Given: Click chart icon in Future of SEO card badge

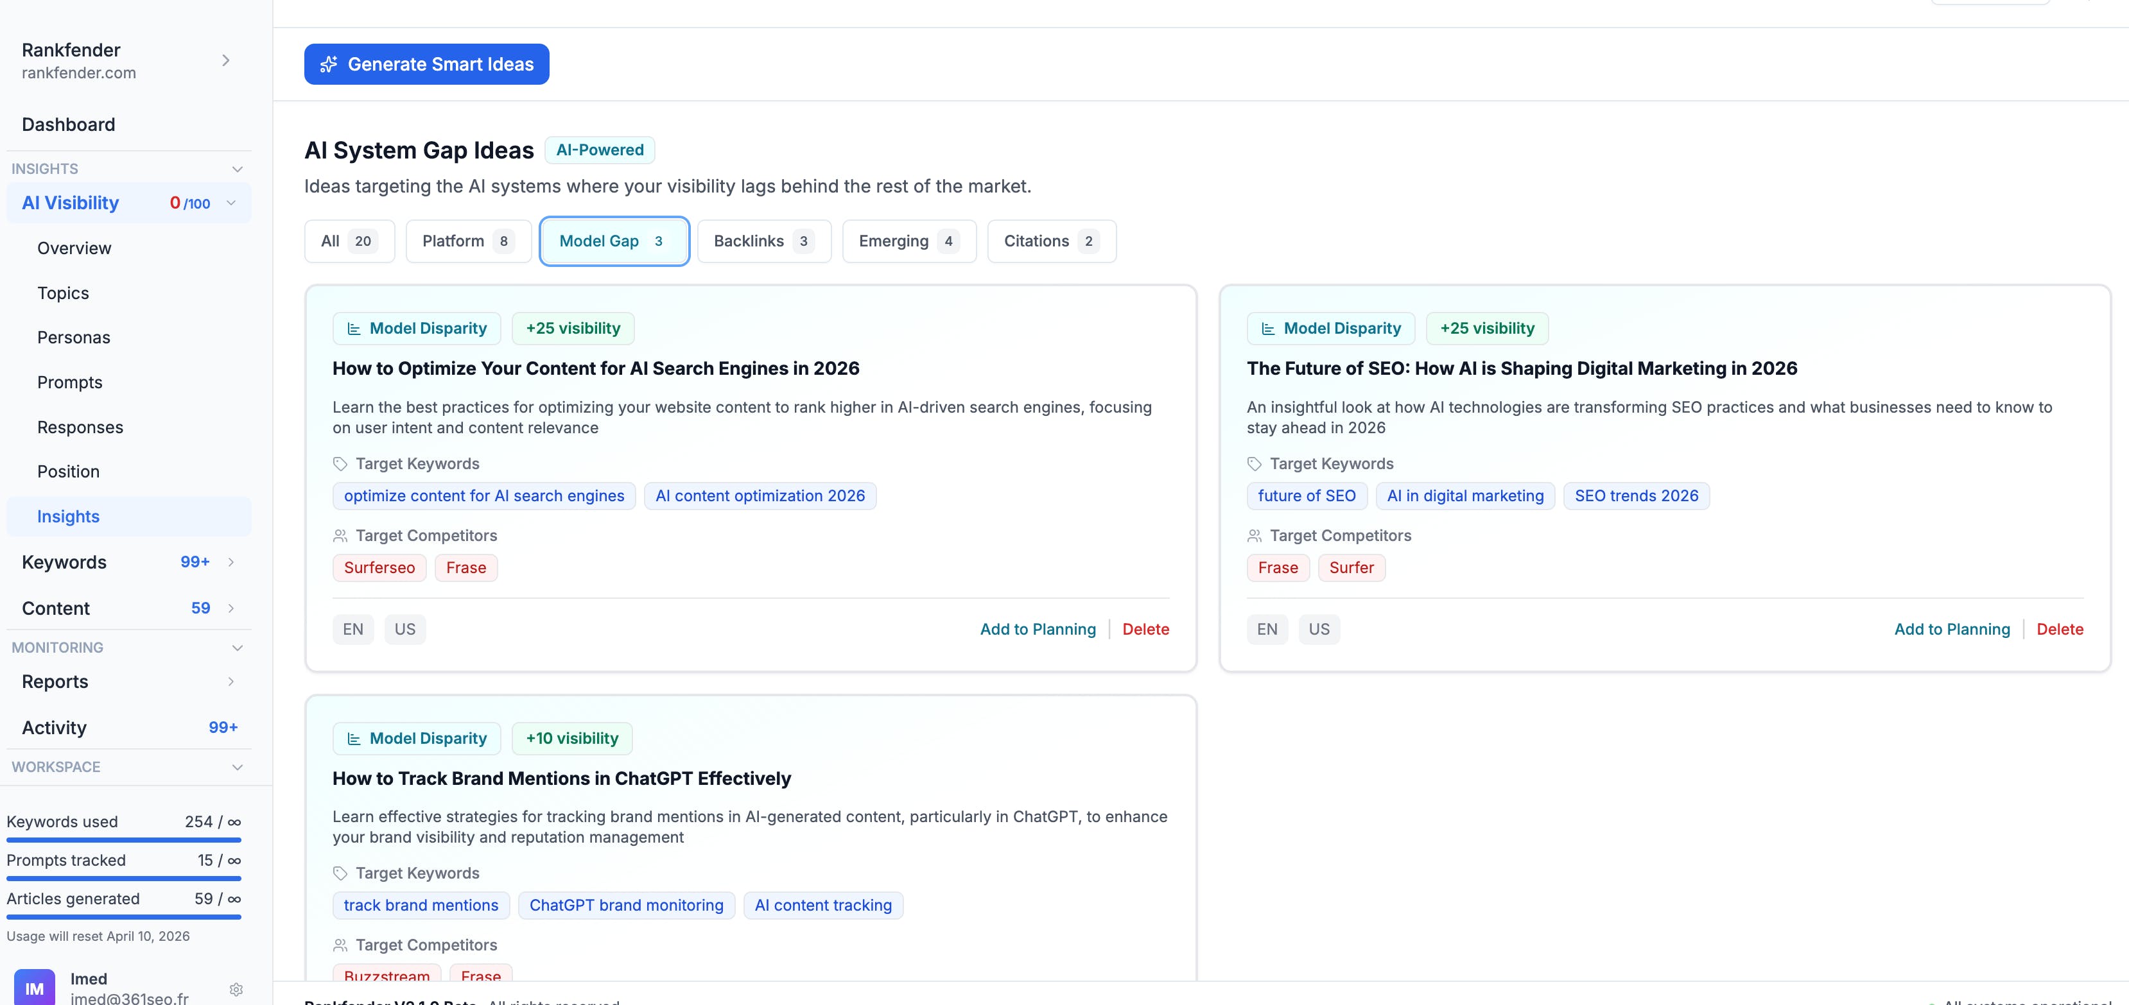Looking at the screenshot, I should point(1268,329).
